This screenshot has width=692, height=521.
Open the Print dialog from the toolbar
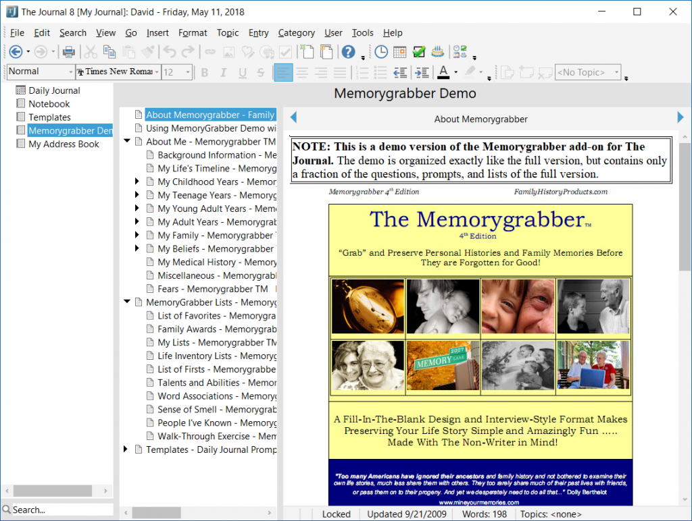pyautogui.click(x=68, y=52)
